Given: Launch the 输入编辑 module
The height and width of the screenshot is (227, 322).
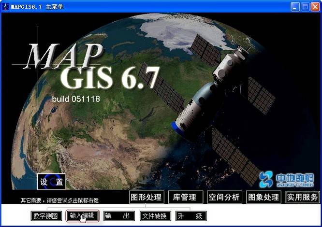Looking at the screenshot, I should [83, 216].
